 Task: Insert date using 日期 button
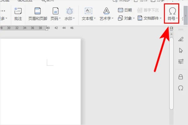[125, 10]
